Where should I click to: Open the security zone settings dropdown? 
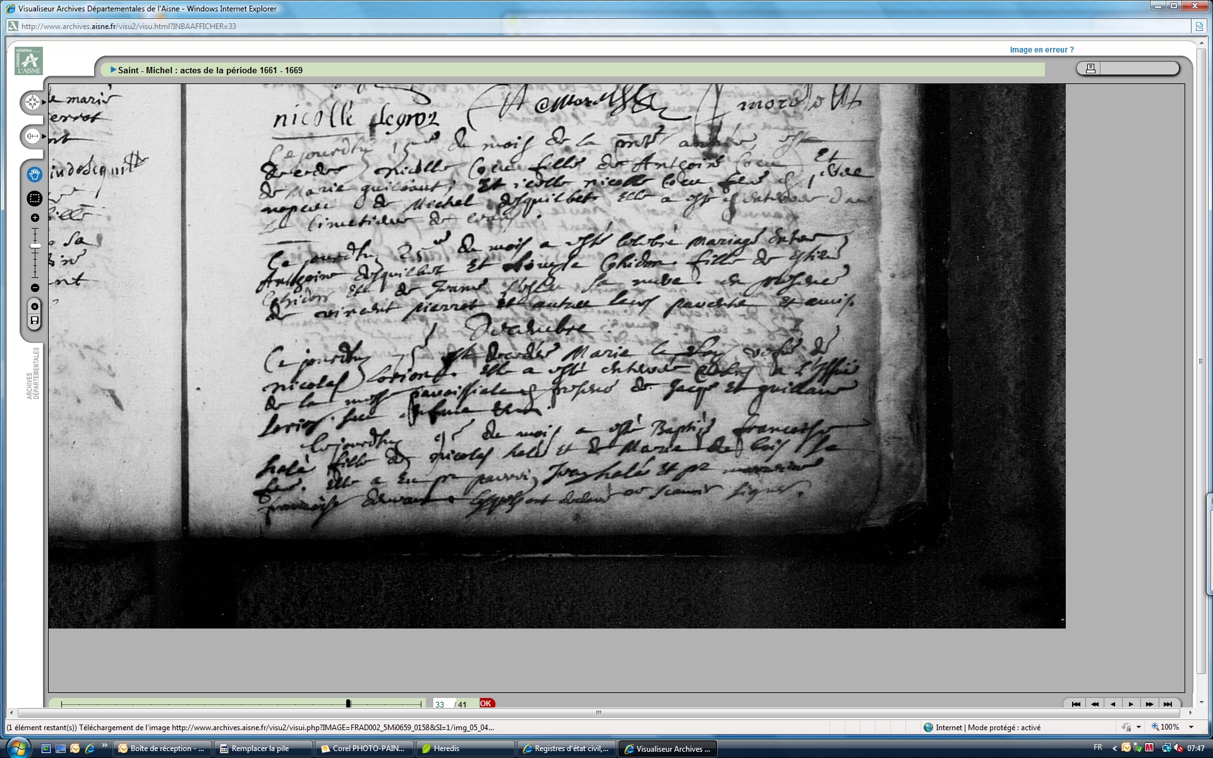pyautogui.click(x=1138, y=727)
